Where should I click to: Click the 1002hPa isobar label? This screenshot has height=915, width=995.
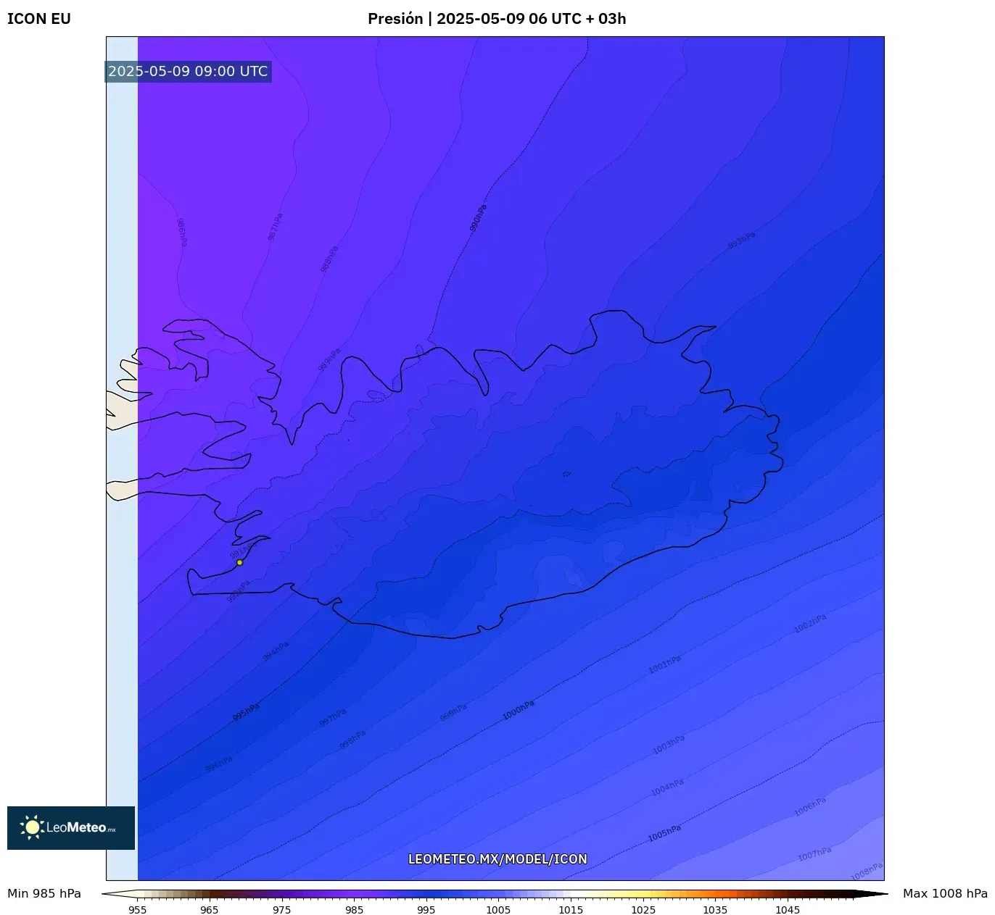810,624
